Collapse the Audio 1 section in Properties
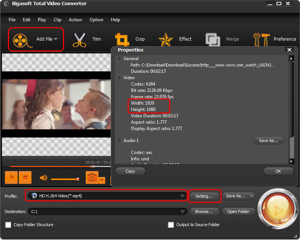 (x=119, y=140)
